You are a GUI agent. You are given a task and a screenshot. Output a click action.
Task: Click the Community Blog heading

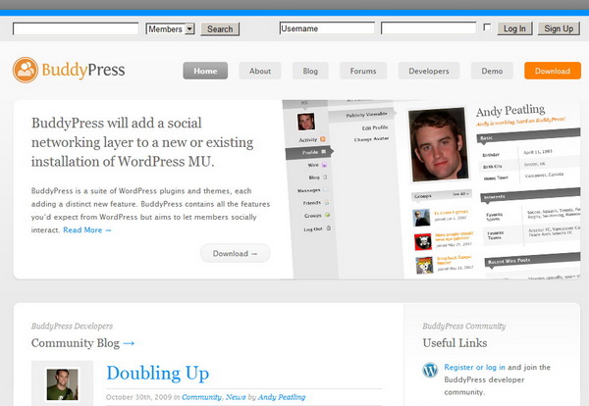[x=76, y=343]
